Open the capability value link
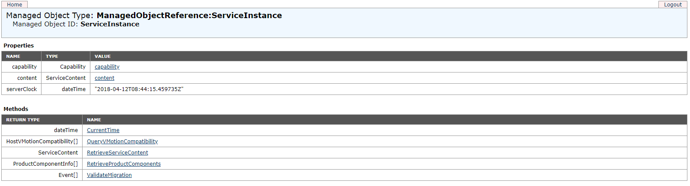This screenshot has height=186, width=690. click(107, 67)
